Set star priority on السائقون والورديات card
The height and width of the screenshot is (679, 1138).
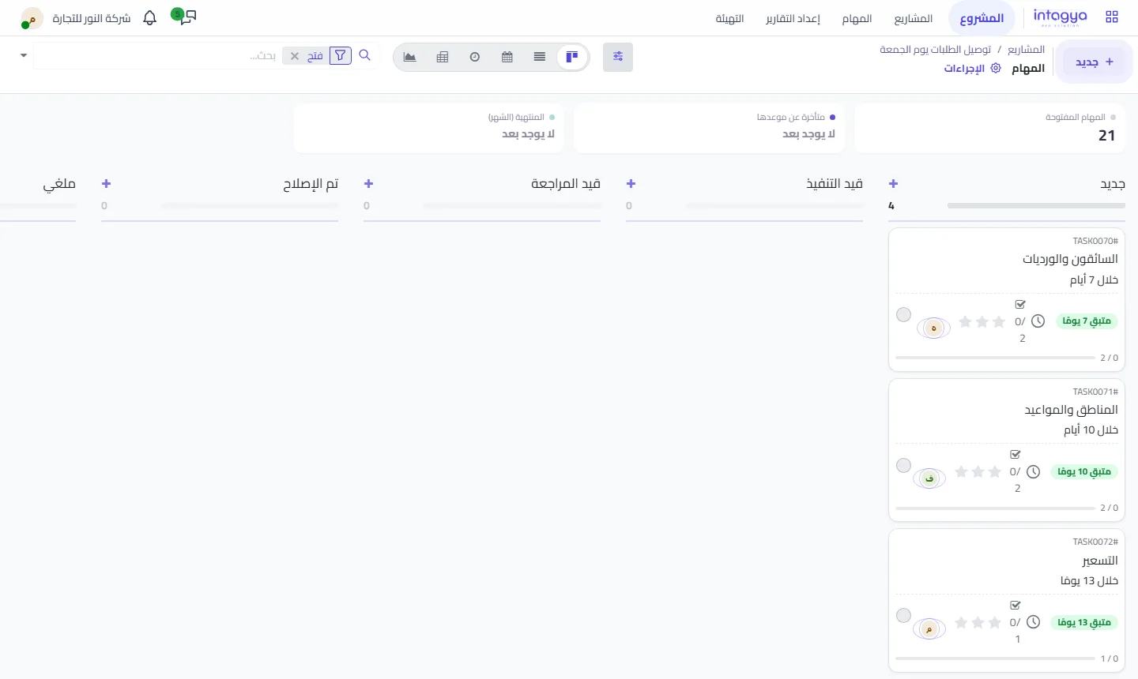[982, 321]
